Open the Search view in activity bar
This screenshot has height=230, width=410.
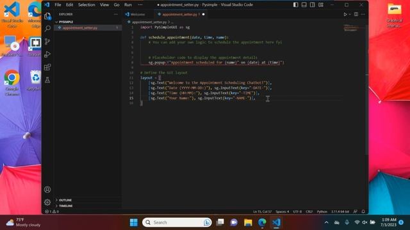click(47, 28)
